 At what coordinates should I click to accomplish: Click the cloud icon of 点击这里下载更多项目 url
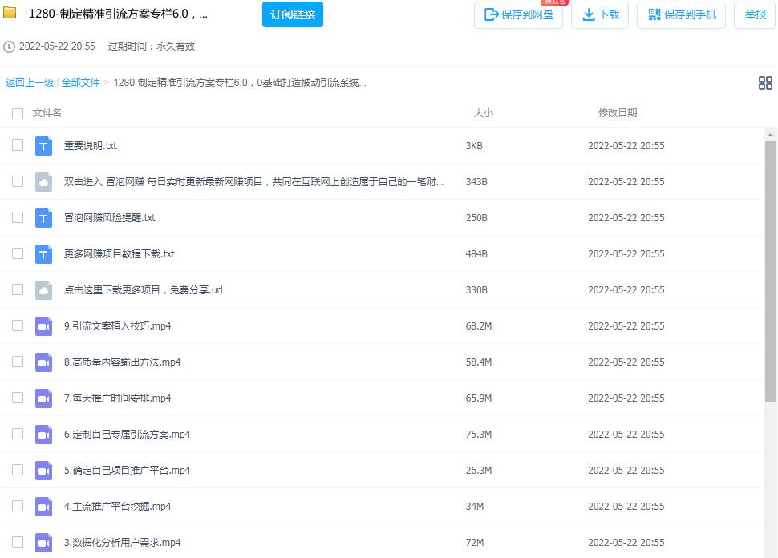pos(43,290)
